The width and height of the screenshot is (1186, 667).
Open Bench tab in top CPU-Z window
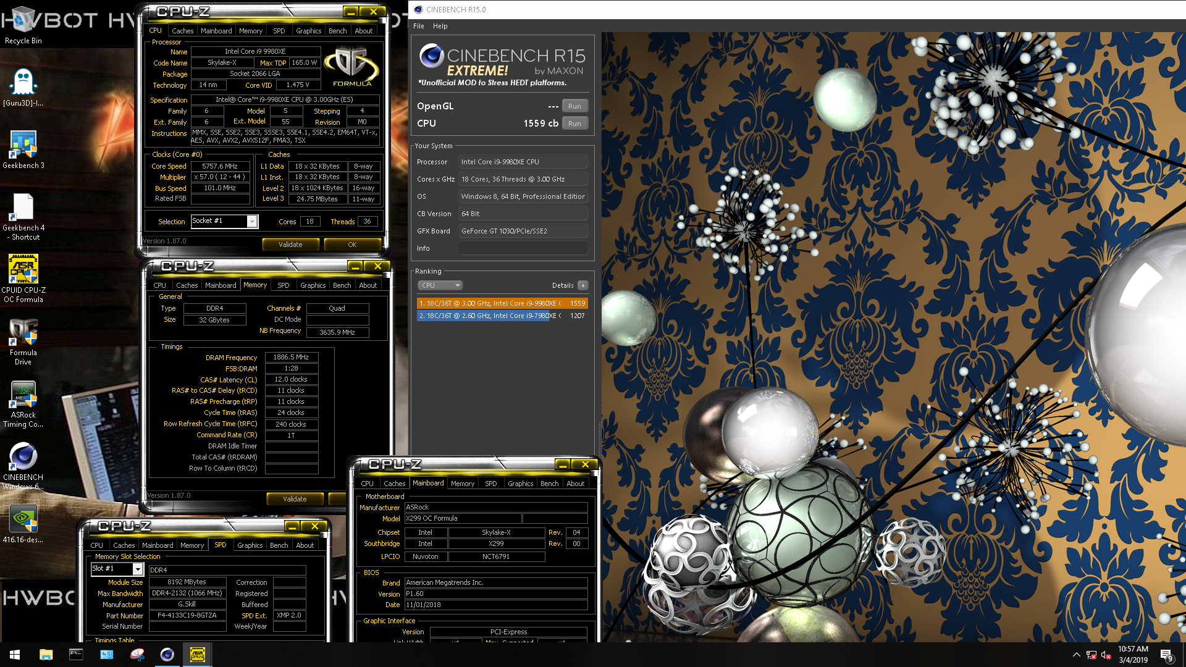[x=337, y=31]
